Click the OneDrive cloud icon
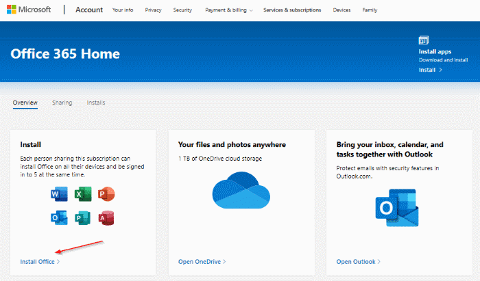Screen dimensions: 480x281 241,190
